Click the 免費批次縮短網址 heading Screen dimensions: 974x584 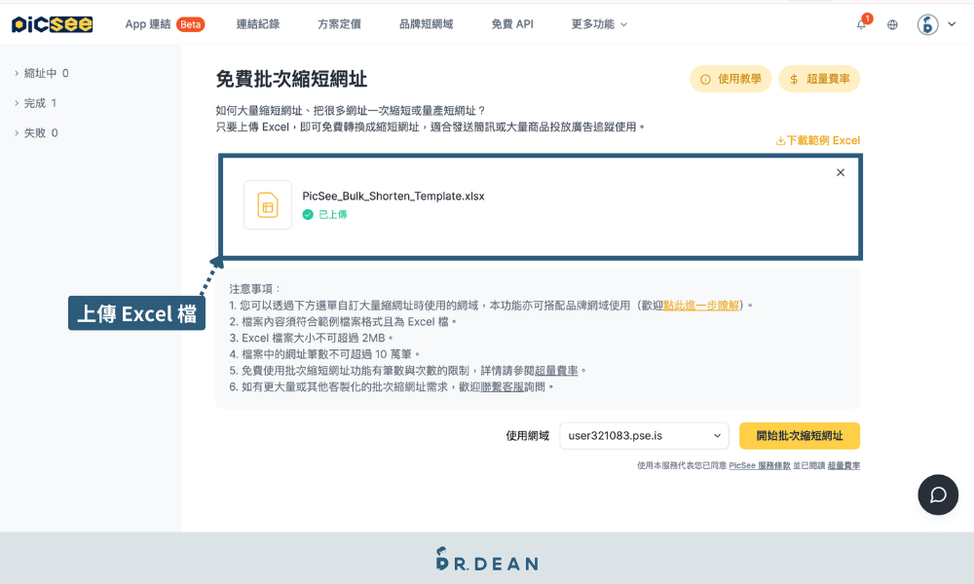(x=291, y=80)
